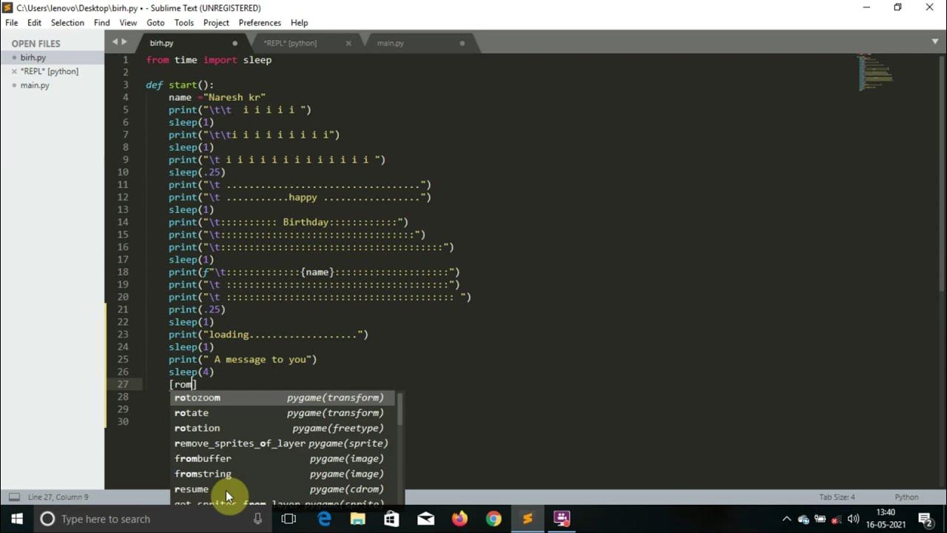Go to next tab with right arrow
This screenshot has height=533, width=947.
124,42
